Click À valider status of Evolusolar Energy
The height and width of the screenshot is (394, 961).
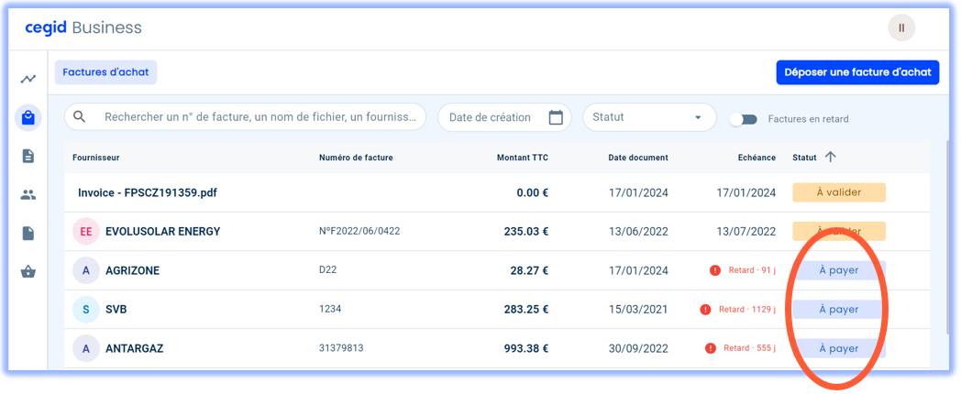click(x=839, y=232)
